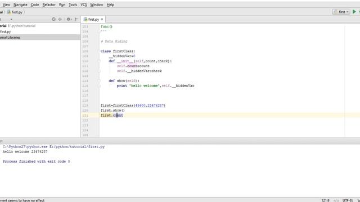This screenshot has height=202, width=360.
Task: Open the Refactor menu
Action: (x=49, y=4)
